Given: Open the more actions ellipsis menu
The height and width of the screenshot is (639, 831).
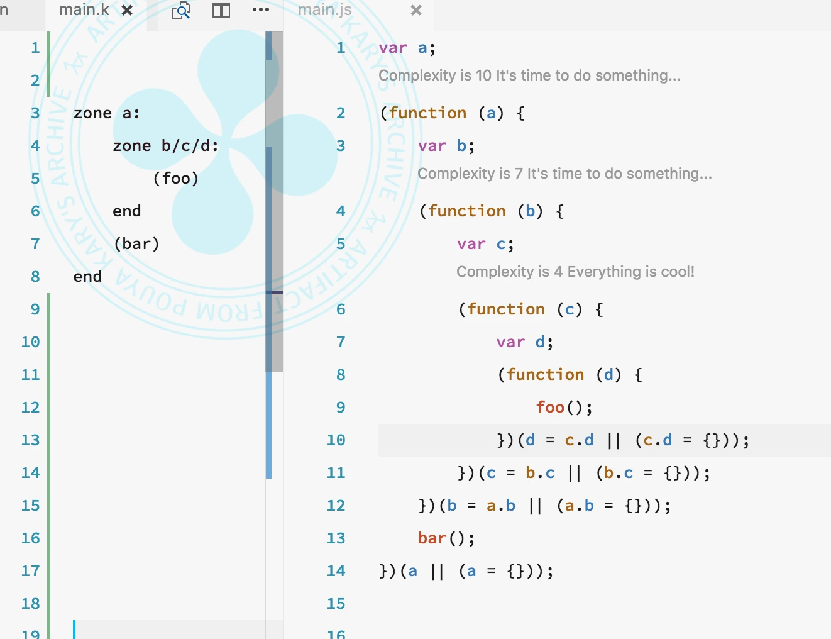Looking at the screenshot, I should coord(260,10).
